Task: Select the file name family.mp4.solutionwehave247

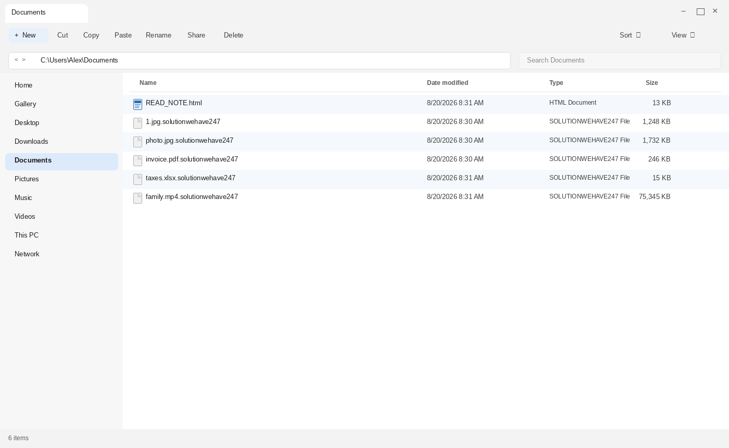Action: 192,197
